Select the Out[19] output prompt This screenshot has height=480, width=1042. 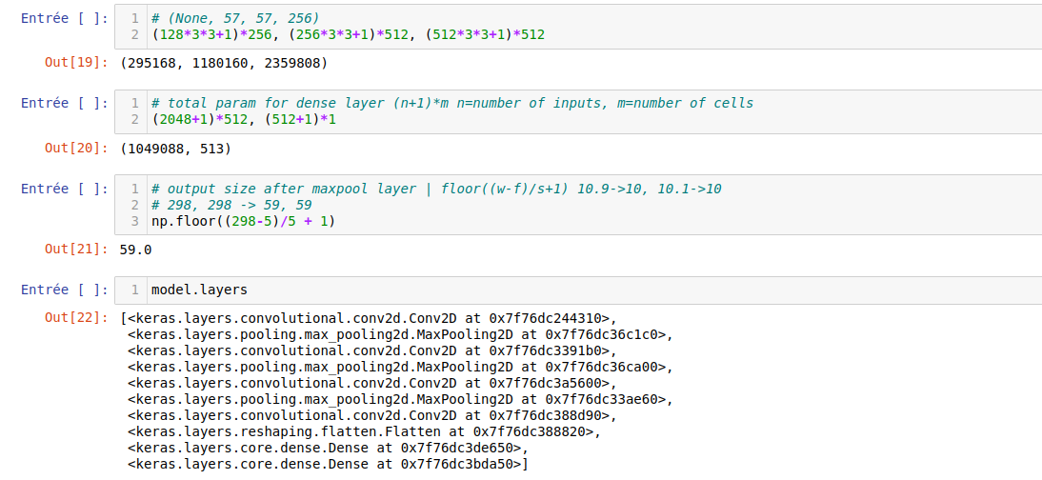pos(76,63)
